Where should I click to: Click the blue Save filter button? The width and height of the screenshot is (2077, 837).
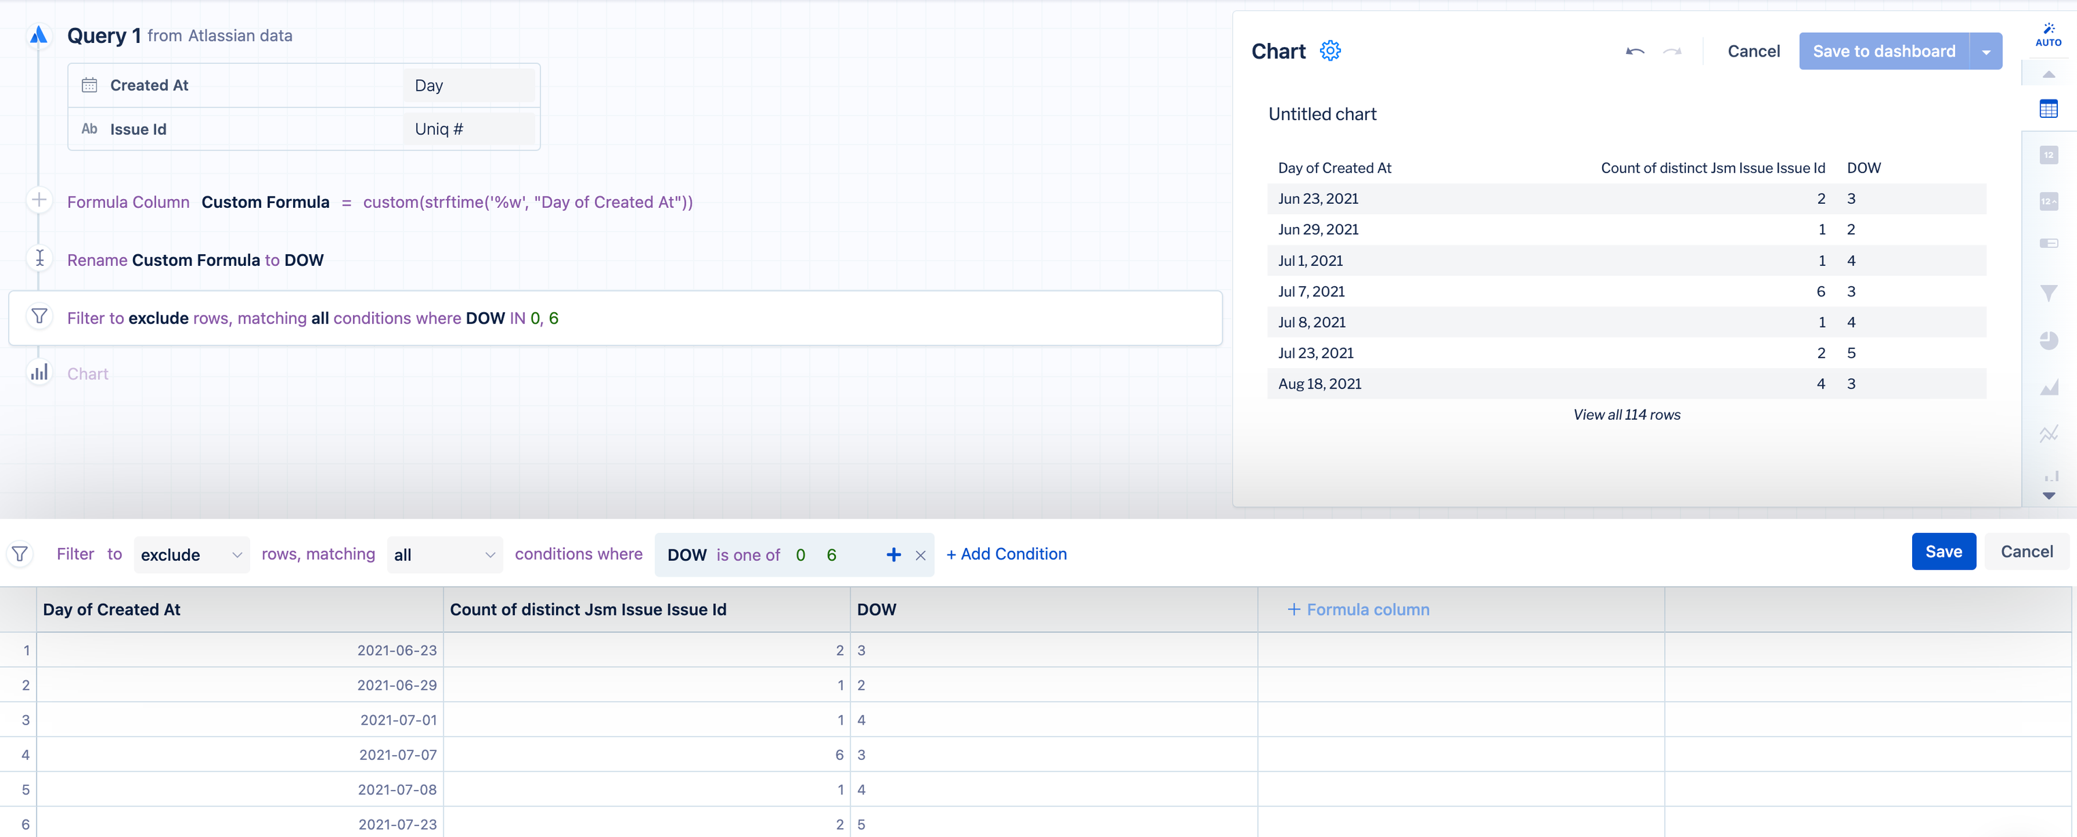coord(1943,551)
